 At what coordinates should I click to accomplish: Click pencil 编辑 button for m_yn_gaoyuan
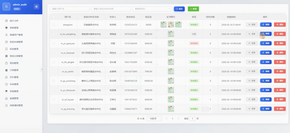(x=266, y=43)
